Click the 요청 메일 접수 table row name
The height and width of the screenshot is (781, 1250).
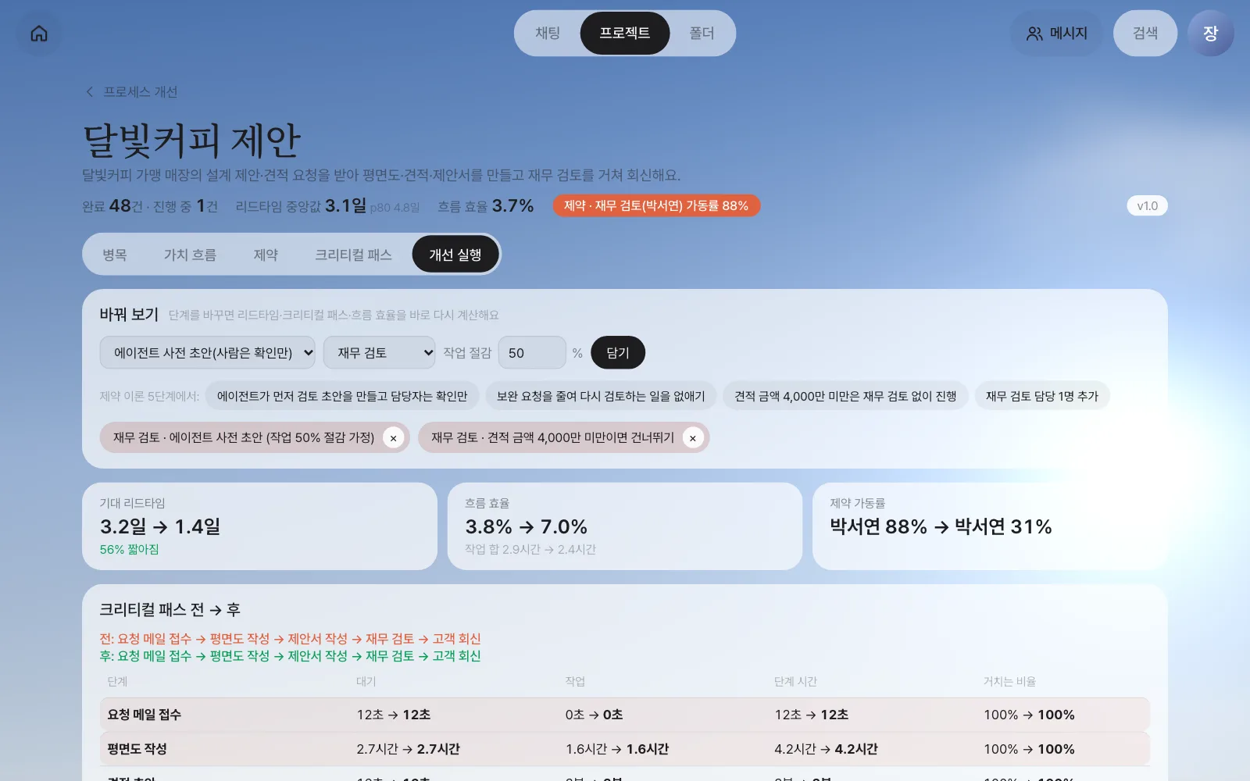145,715
